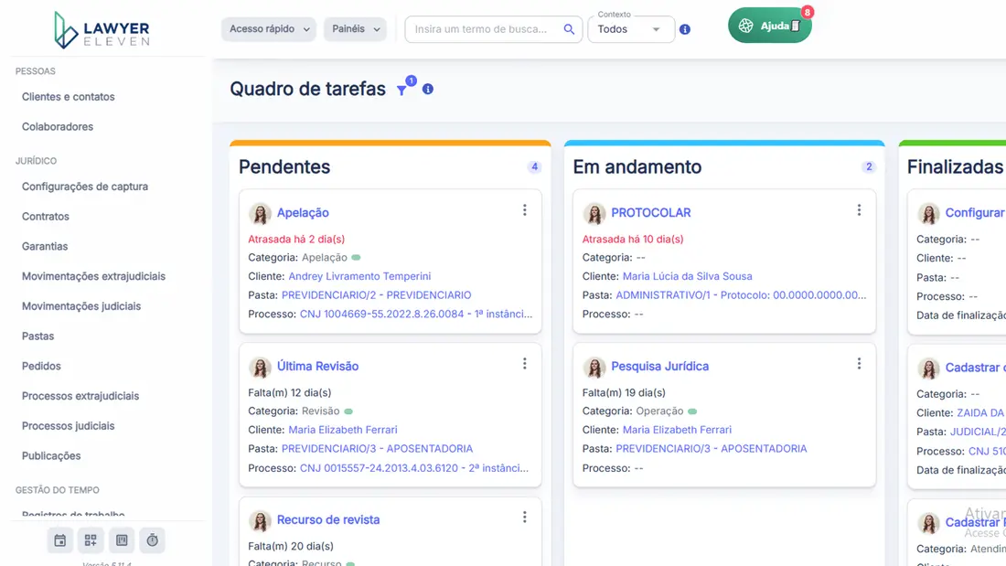The height and width of the screenshot is (566, 1006).
Task: Click avatar on PROTOCOLAR card
Action: pyautogui.click(x=594, y=213)
